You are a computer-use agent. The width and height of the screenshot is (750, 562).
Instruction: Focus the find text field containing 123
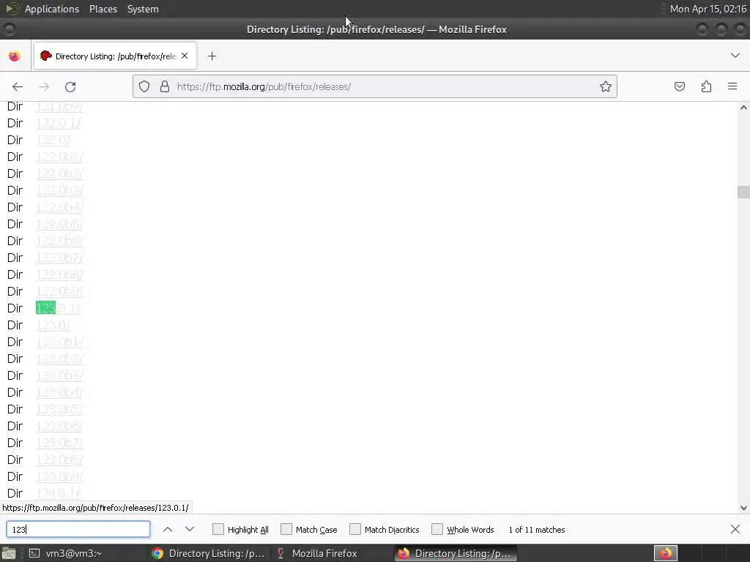[x=78, y=530]
